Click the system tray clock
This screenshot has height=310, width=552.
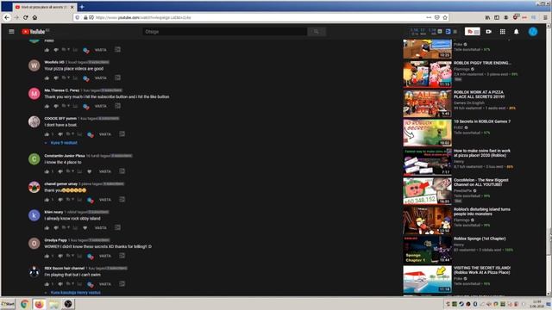coord(537,304)
